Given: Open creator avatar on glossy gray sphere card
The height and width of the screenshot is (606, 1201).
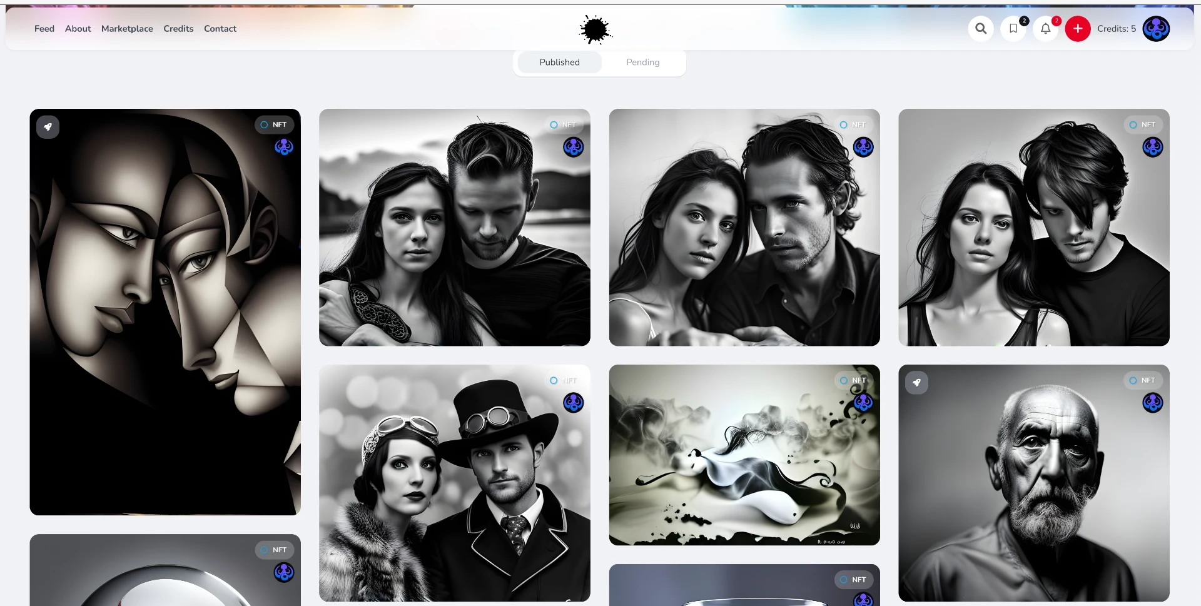Looking at the screenshot, I should tap(284, 572).
